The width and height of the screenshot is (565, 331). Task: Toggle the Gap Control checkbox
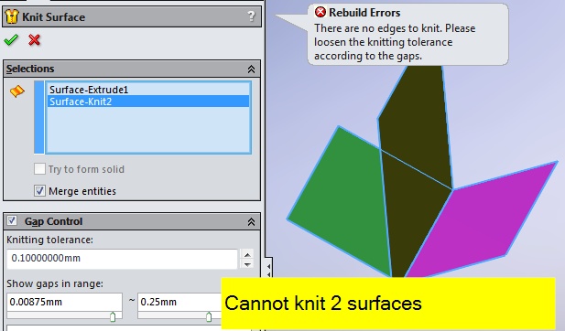click(x=12, y=220)
